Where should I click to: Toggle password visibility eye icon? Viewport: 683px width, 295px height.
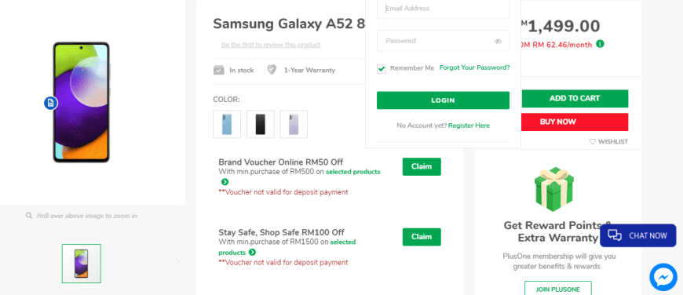pyautogui.click(x=499, y=42)
